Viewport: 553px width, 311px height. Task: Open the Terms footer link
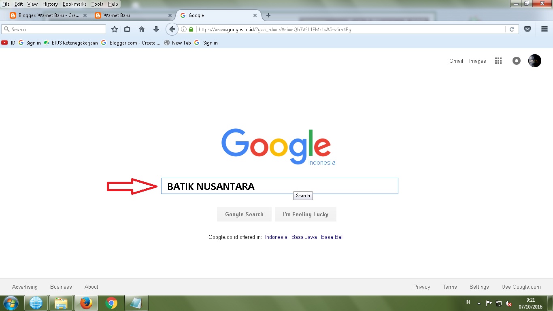tap(450, 287)
